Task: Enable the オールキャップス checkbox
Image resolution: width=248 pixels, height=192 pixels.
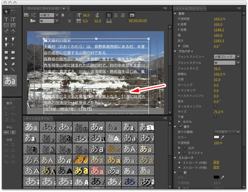Action: (215, 106)
